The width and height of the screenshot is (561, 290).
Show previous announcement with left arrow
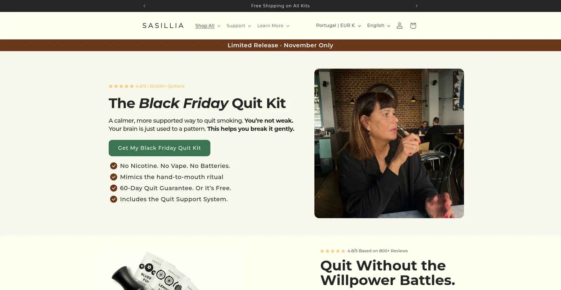[144, 6]
